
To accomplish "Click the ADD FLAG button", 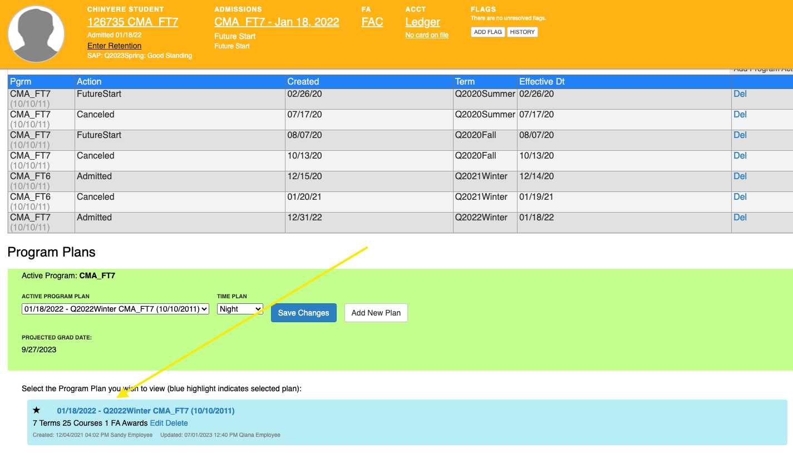I will (487, 32).
